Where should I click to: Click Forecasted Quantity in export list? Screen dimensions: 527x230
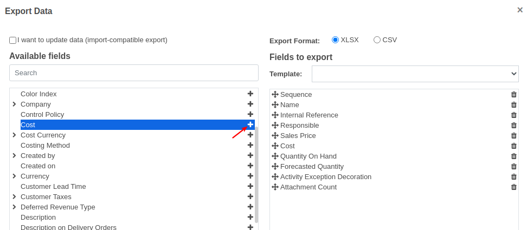312,167
